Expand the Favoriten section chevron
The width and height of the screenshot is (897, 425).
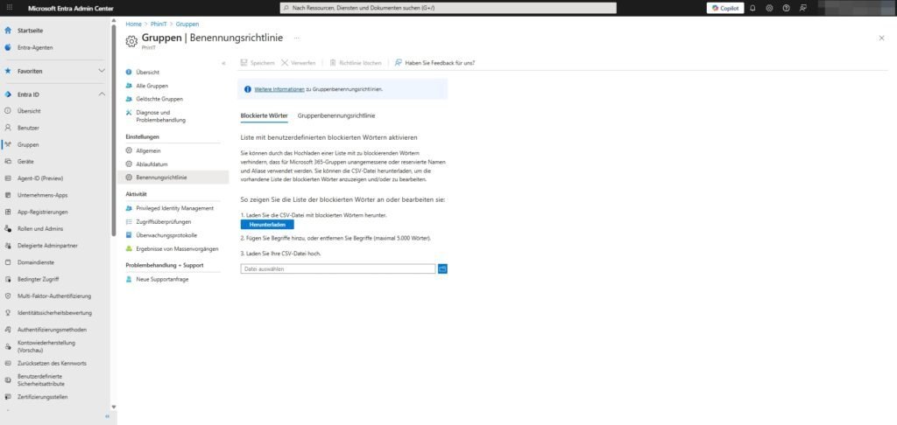point(102,71)
